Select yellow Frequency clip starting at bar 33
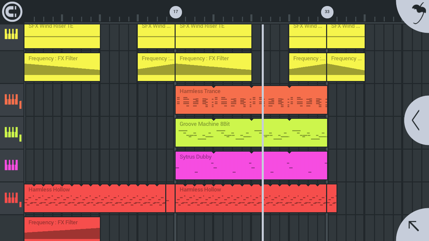 (346, 67)
